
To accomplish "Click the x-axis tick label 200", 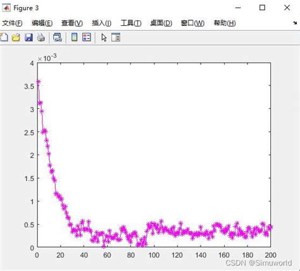I will 270,255.
